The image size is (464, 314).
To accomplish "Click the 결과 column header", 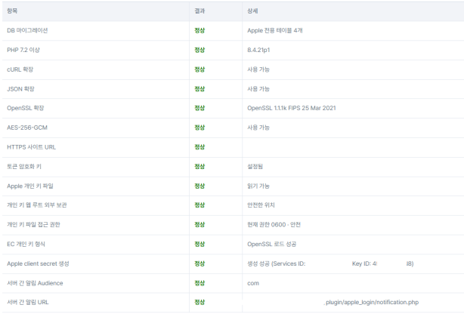I will [x=200, y=11].
